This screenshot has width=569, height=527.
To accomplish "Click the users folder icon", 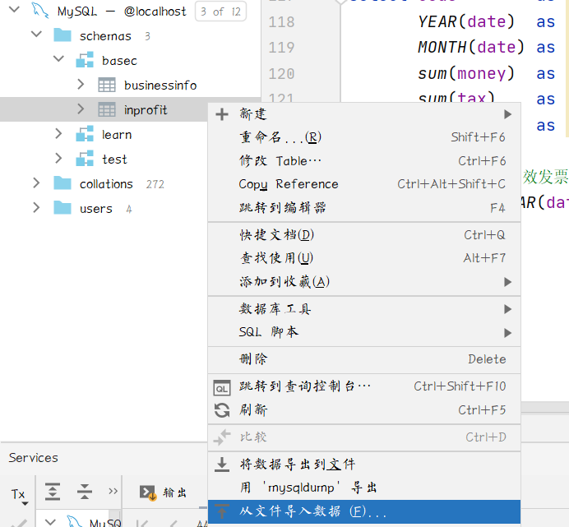I will tap(62, 208).
